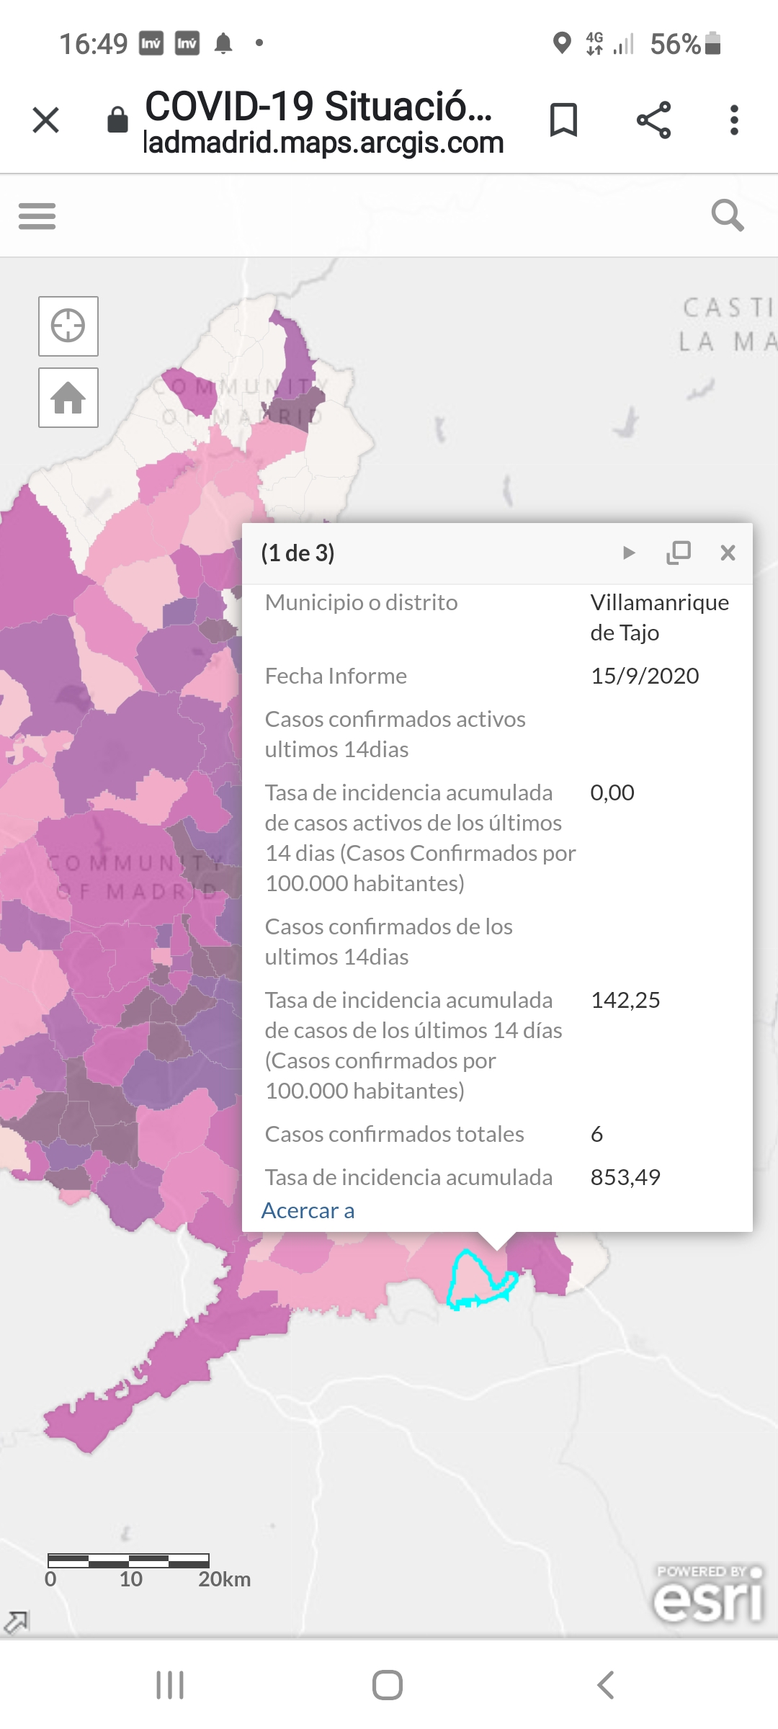Open the hamburger menu of the map app
This screenshot has width=778, height=1729.
pyautogui.click(x=37, y=215)
